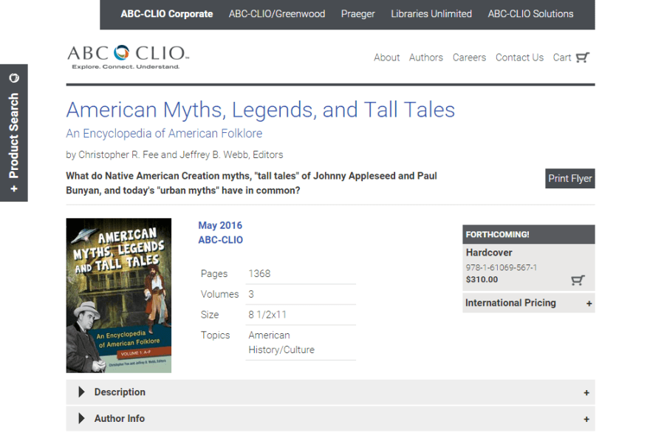Viewport: 650px width, 447px height.
Task: Go to the Libraries Unlimited tab
Action: [x=431, y=14]
